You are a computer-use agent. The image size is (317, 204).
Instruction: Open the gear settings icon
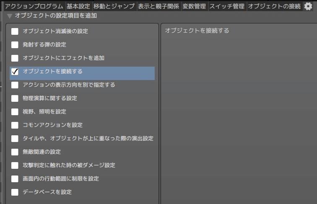308,6
